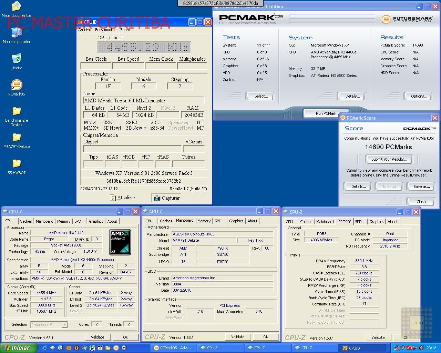Click the Internet Explorer quick launch icon
441x353 pixels.
coord(44,348)
